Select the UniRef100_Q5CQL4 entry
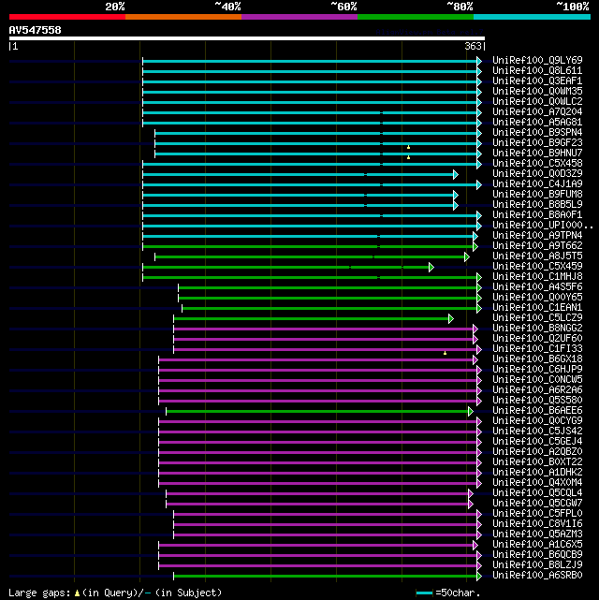Image resolution: width=599 pixels, height=600 pixels. point(537,493)
